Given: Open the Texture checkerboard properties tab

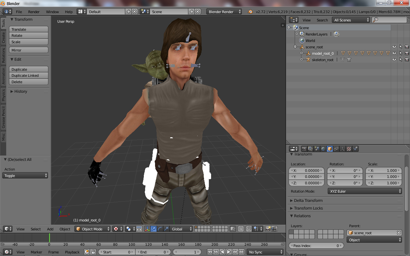Looking at the screenshot, I should click(x=349, y=149).
